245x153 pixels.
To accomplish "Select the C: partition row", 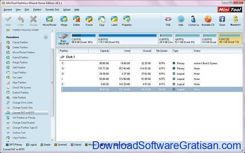I will click(x=152, y=63).
